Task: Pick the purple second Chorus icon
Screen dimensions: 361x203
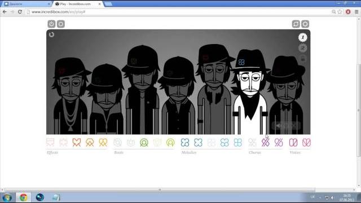Action: pos(266,143)
